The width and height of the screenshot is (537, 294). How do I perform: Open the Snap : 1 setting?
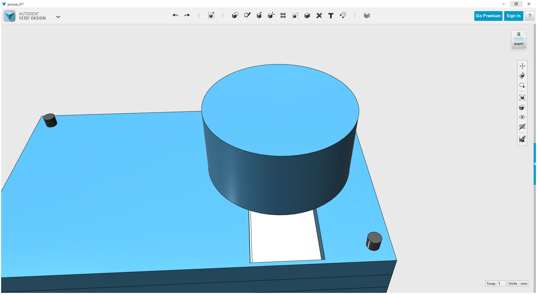495,283
